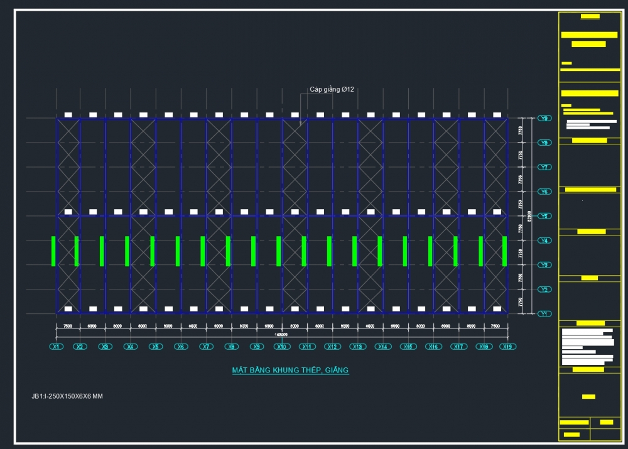Select the Y3 grid axis bubble
The image size is (628, 449).
coord(544,265)
